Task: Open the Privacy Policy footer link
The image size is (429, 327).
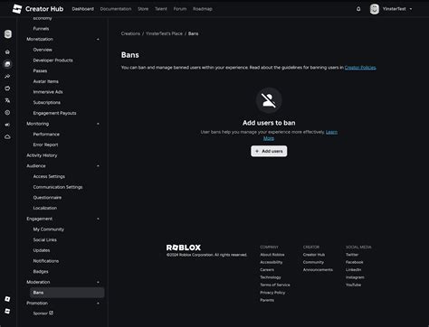Action: pos(272,293)
